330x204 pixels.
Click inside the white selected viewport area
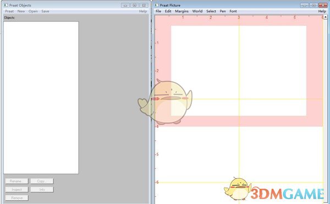pos(239,71)
